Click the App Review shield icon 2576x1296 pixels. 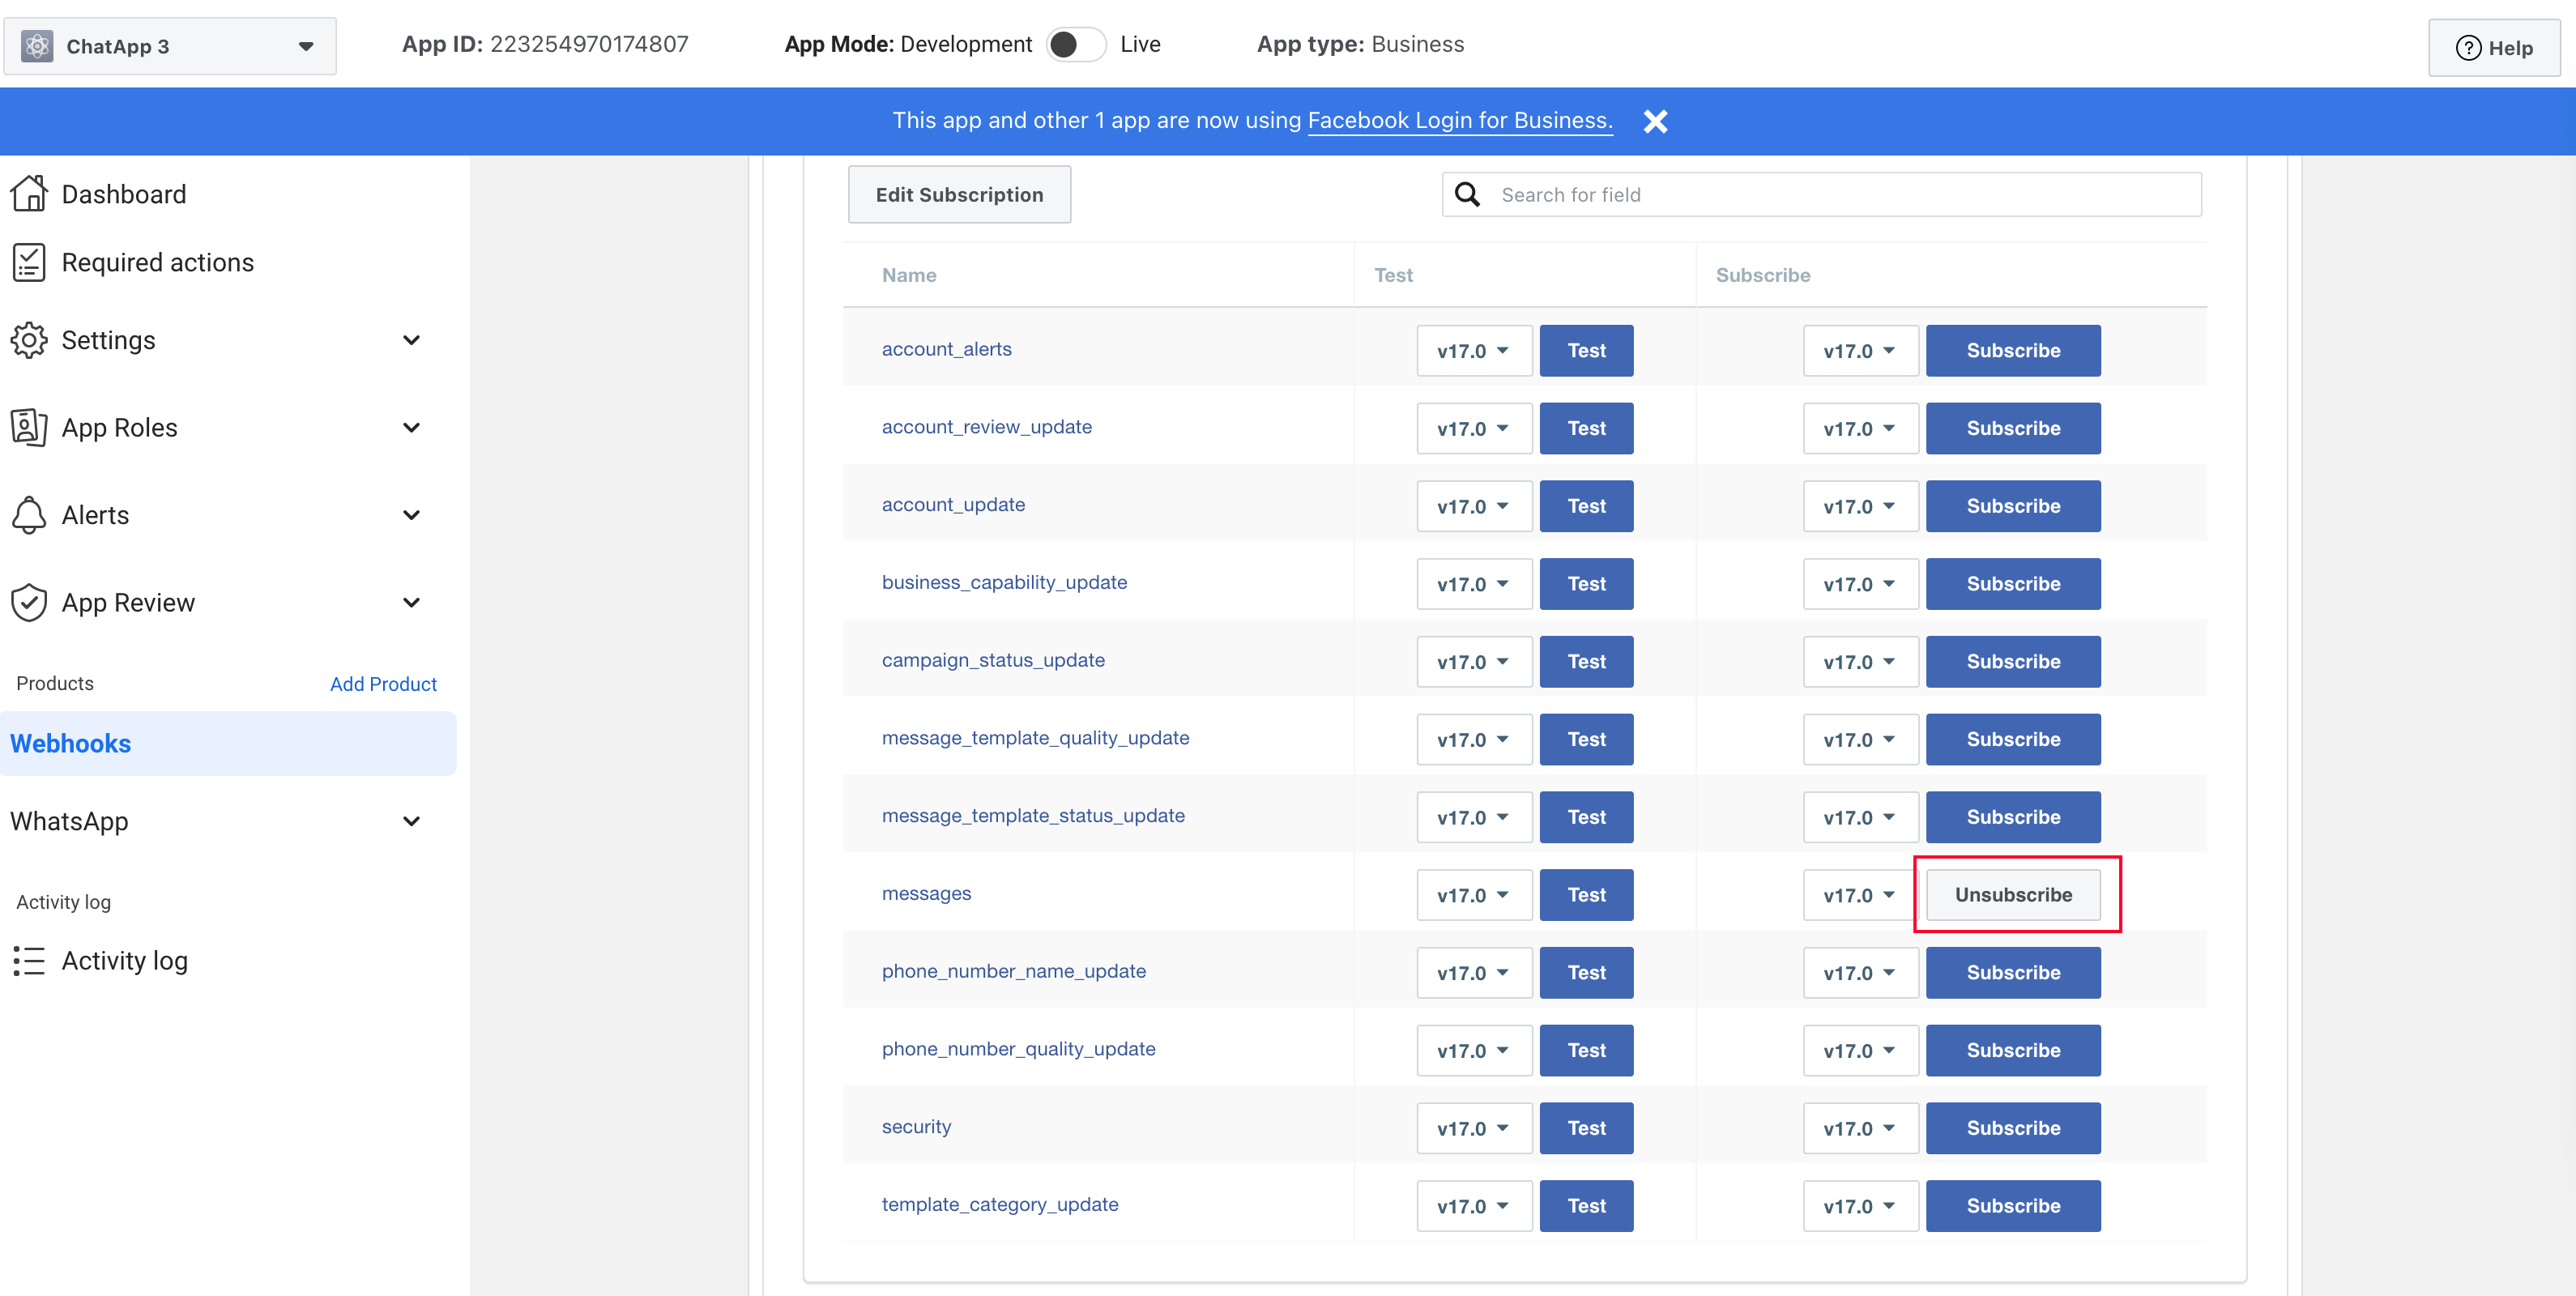pos(29,602)
